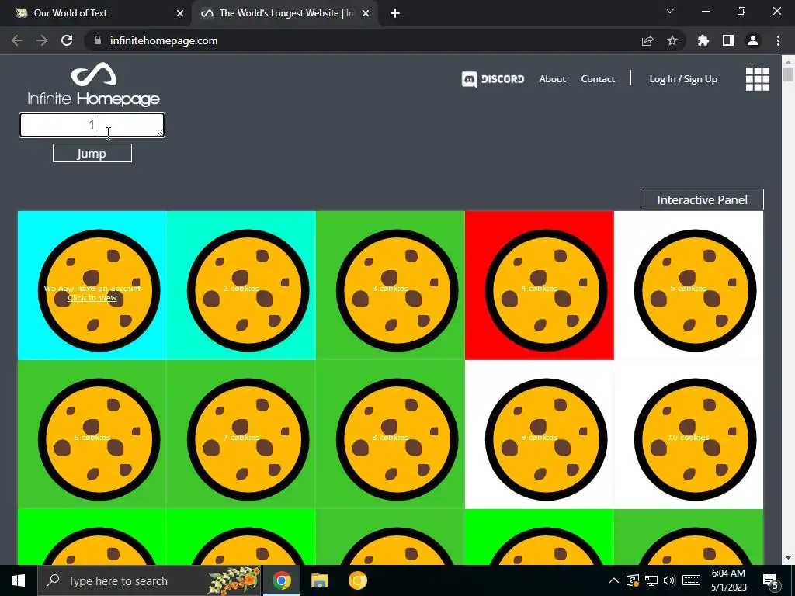Open the Chrome extensions puzzle icon
795x596 pixels.
point(703,40)
